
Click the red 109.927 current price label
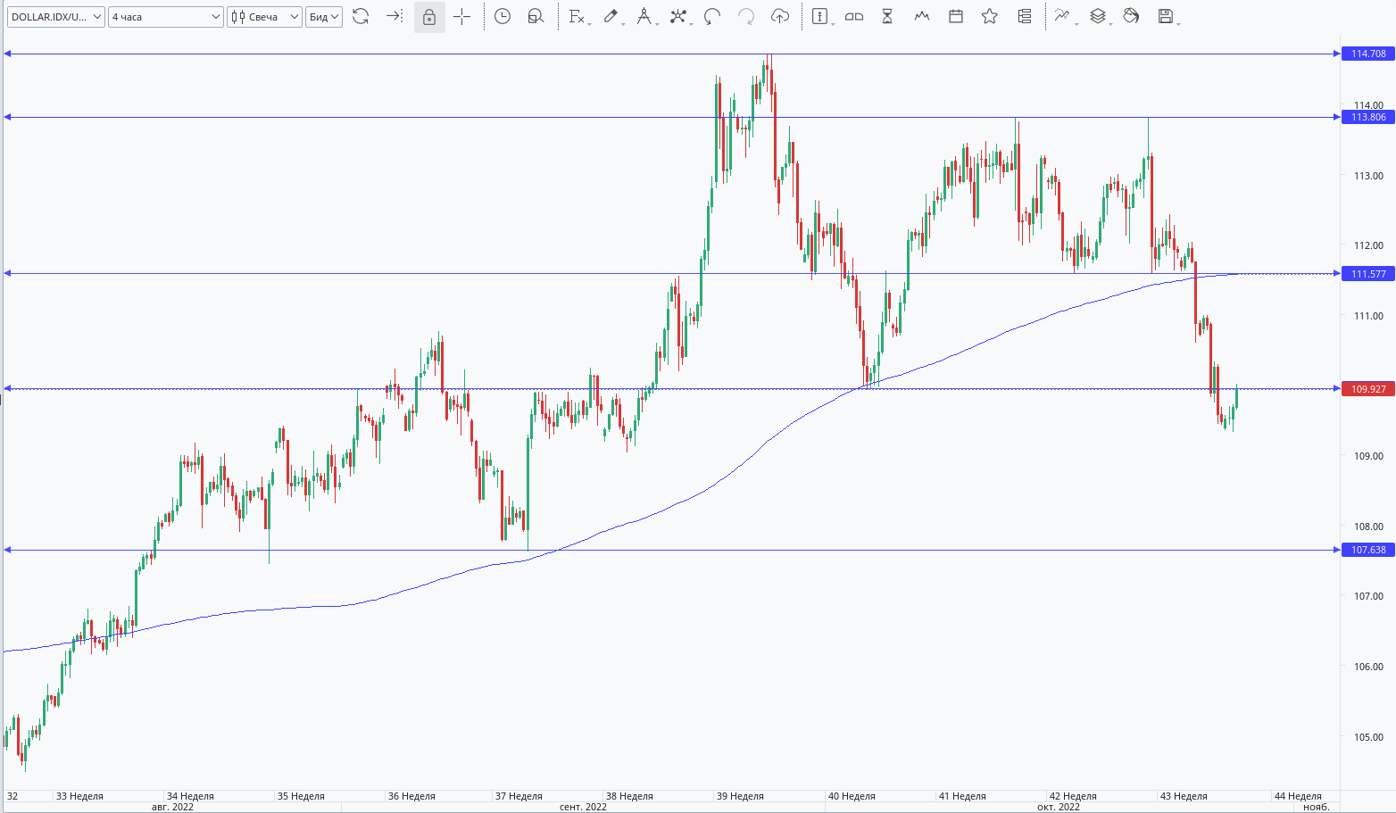(1367, 389)
